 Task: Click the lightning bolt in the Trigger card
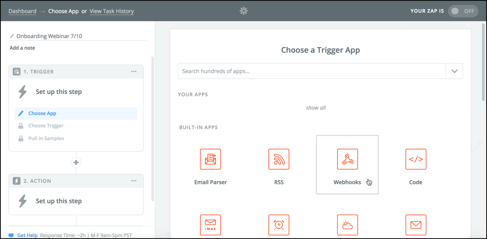[x=23, y=92]
